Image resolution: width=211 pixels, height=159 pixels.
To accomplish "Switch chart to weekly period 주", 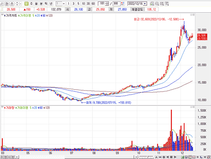I will pos(31,3).
